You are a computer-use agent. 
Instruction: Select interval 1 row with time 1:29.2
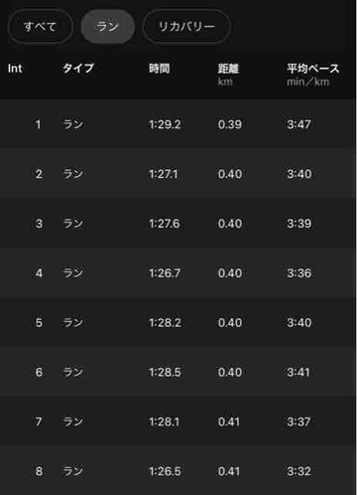[178, 124]
